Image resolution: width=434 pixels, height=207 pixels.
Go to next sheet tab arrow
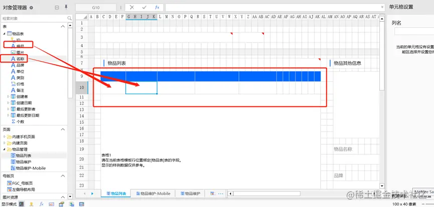tap(92, 194)
